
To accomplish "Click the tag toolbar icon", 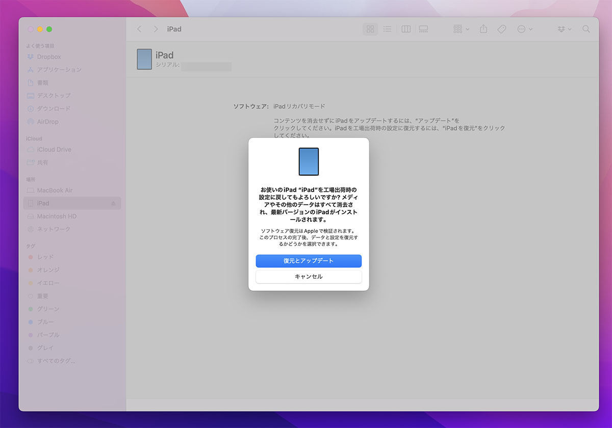I will pos(502,29).
